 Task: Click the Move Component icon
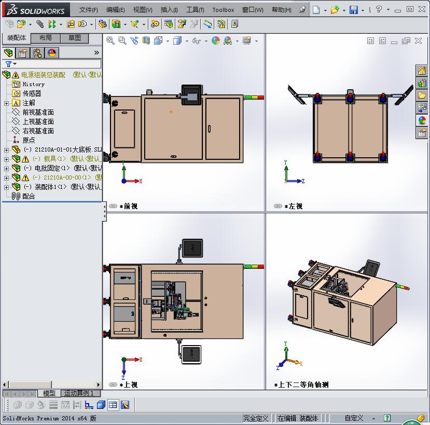[82, 24]
